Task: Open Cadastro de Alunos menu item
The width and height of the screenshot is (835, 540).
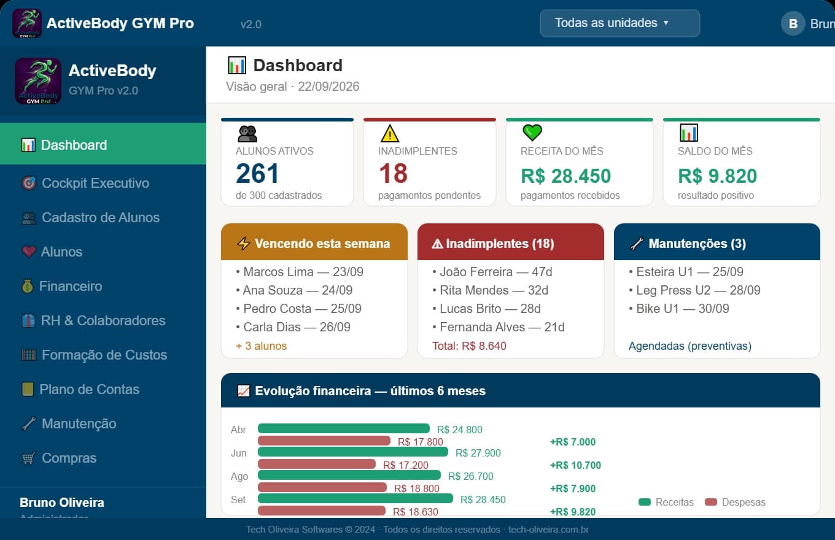Action: pyautogui.click(x=103, y=217)
